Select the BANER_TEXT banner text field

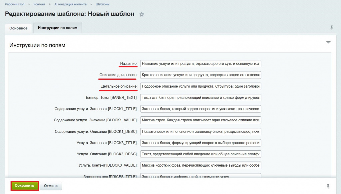(x=200, y=98)
